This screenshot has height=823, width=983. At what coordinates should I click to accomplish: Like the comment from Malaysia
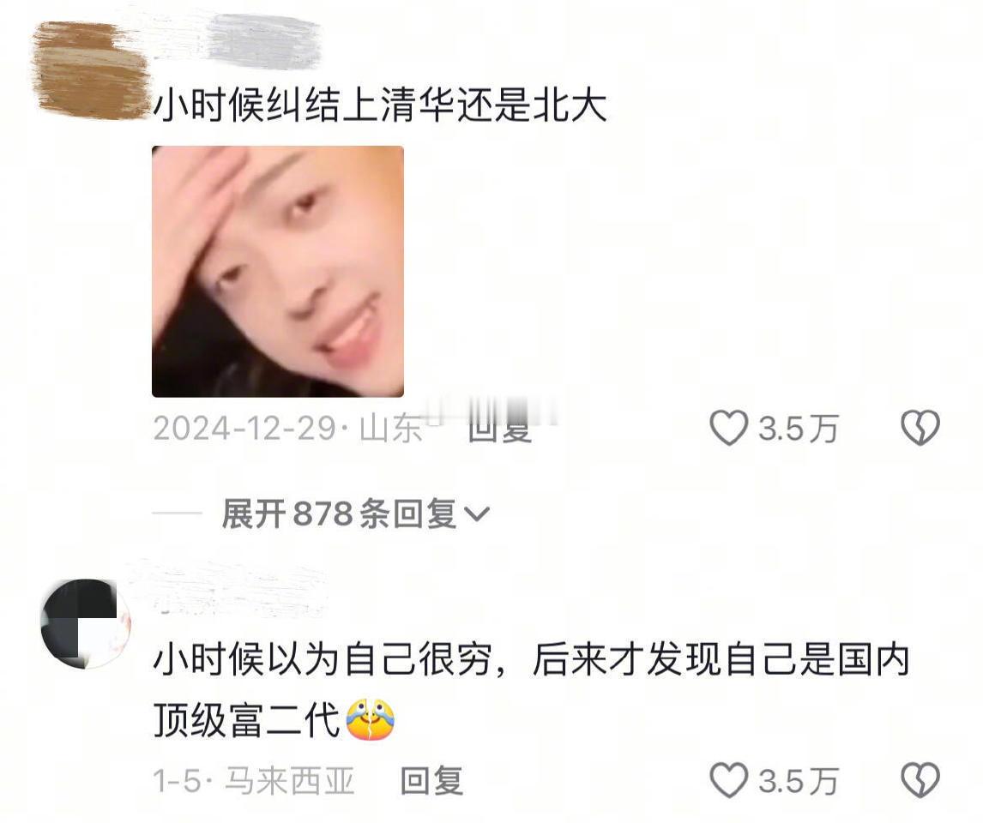728,780
